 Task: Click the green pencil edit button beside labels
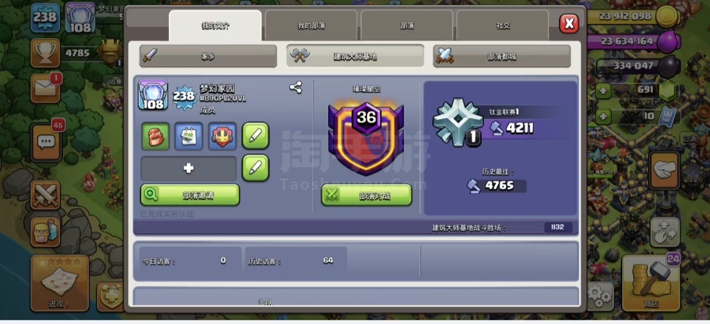(256, 136)
